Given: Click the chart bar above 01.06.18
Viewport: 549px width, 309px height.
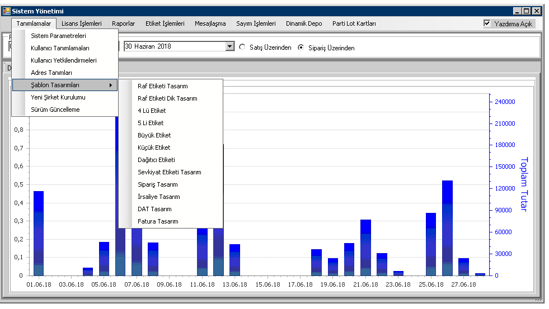Looking at the screenshot, I should [39, 233].
